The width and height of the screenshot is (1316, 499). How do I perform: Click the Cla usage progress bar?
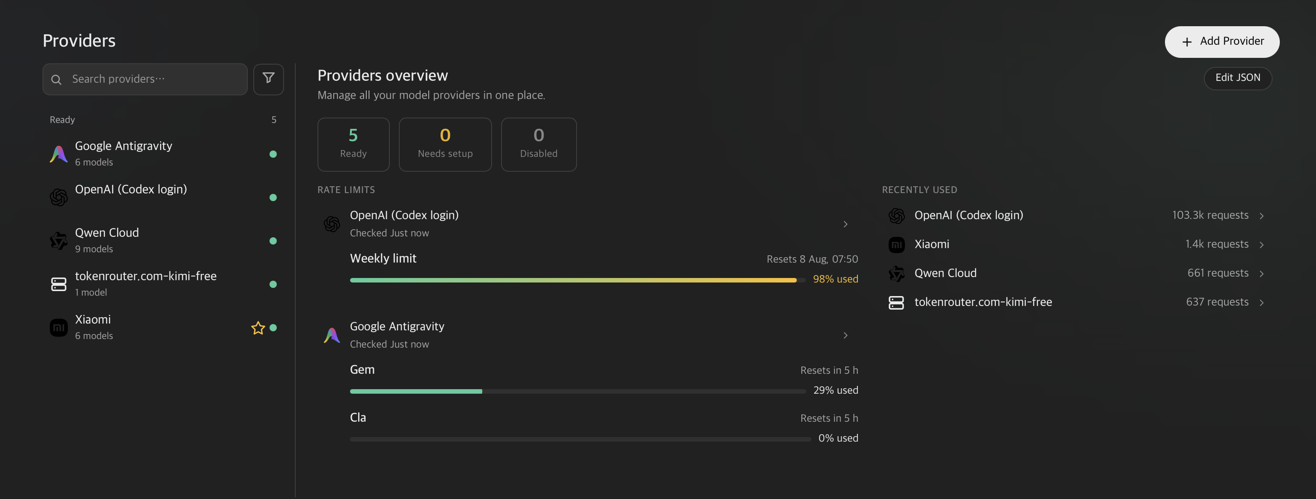580,439
